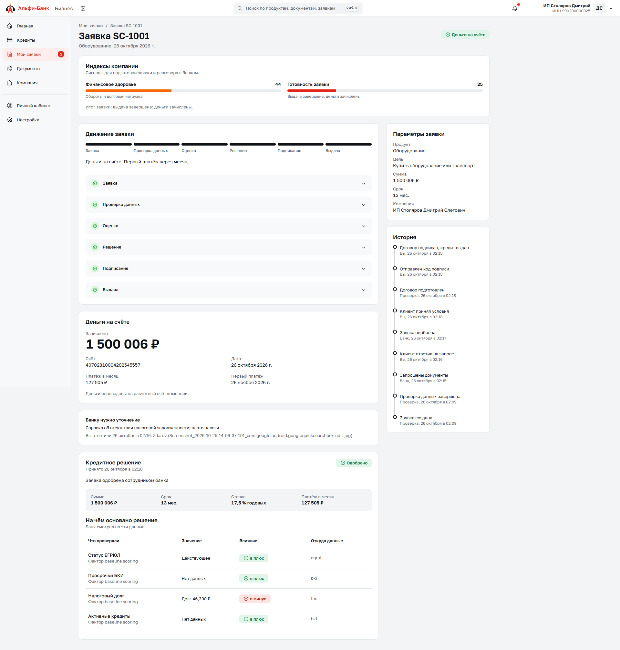Click the Статус ЕГРЮЛ table row
Image resolution: width=620 pixels, height=650 pixels.
(x=228, y=558)
